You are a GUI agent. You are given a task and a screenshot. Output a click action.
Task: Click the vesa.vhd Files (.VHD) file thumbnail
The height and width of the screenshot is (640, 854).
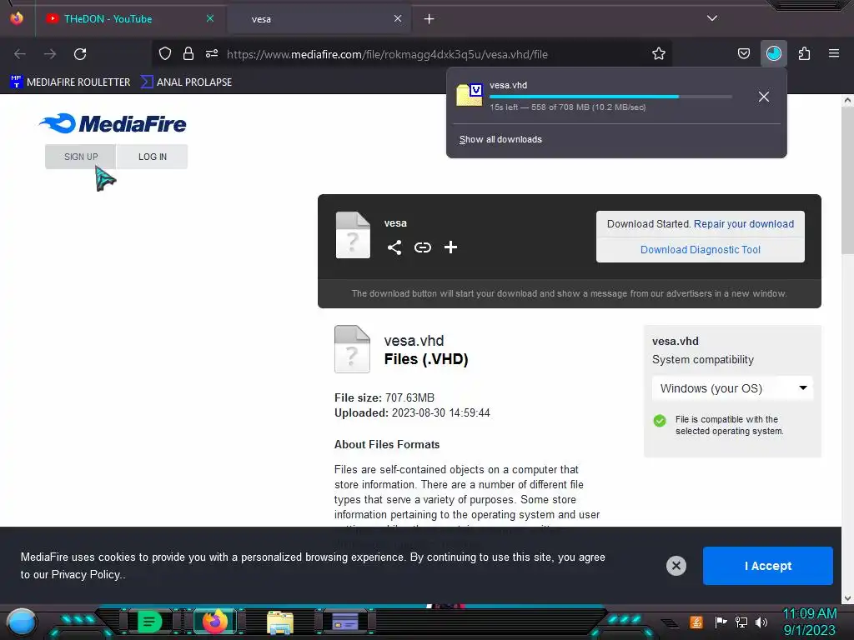(x=353, y=349)
